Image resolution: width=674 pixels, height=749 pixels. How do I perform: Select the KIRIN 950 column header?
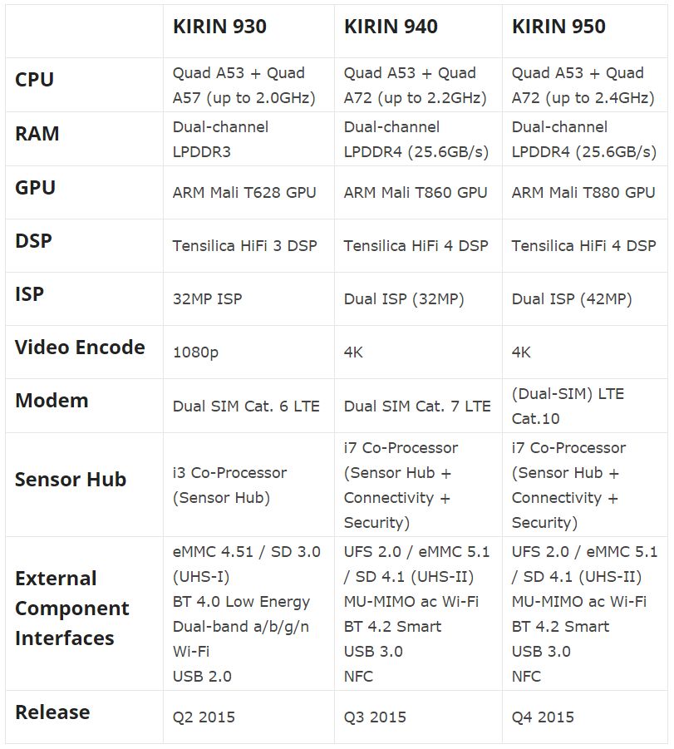(x=558, y=27)
